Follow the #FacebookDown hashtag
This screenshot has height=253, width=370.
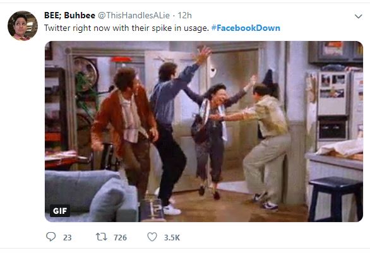(x=246, y=28)
